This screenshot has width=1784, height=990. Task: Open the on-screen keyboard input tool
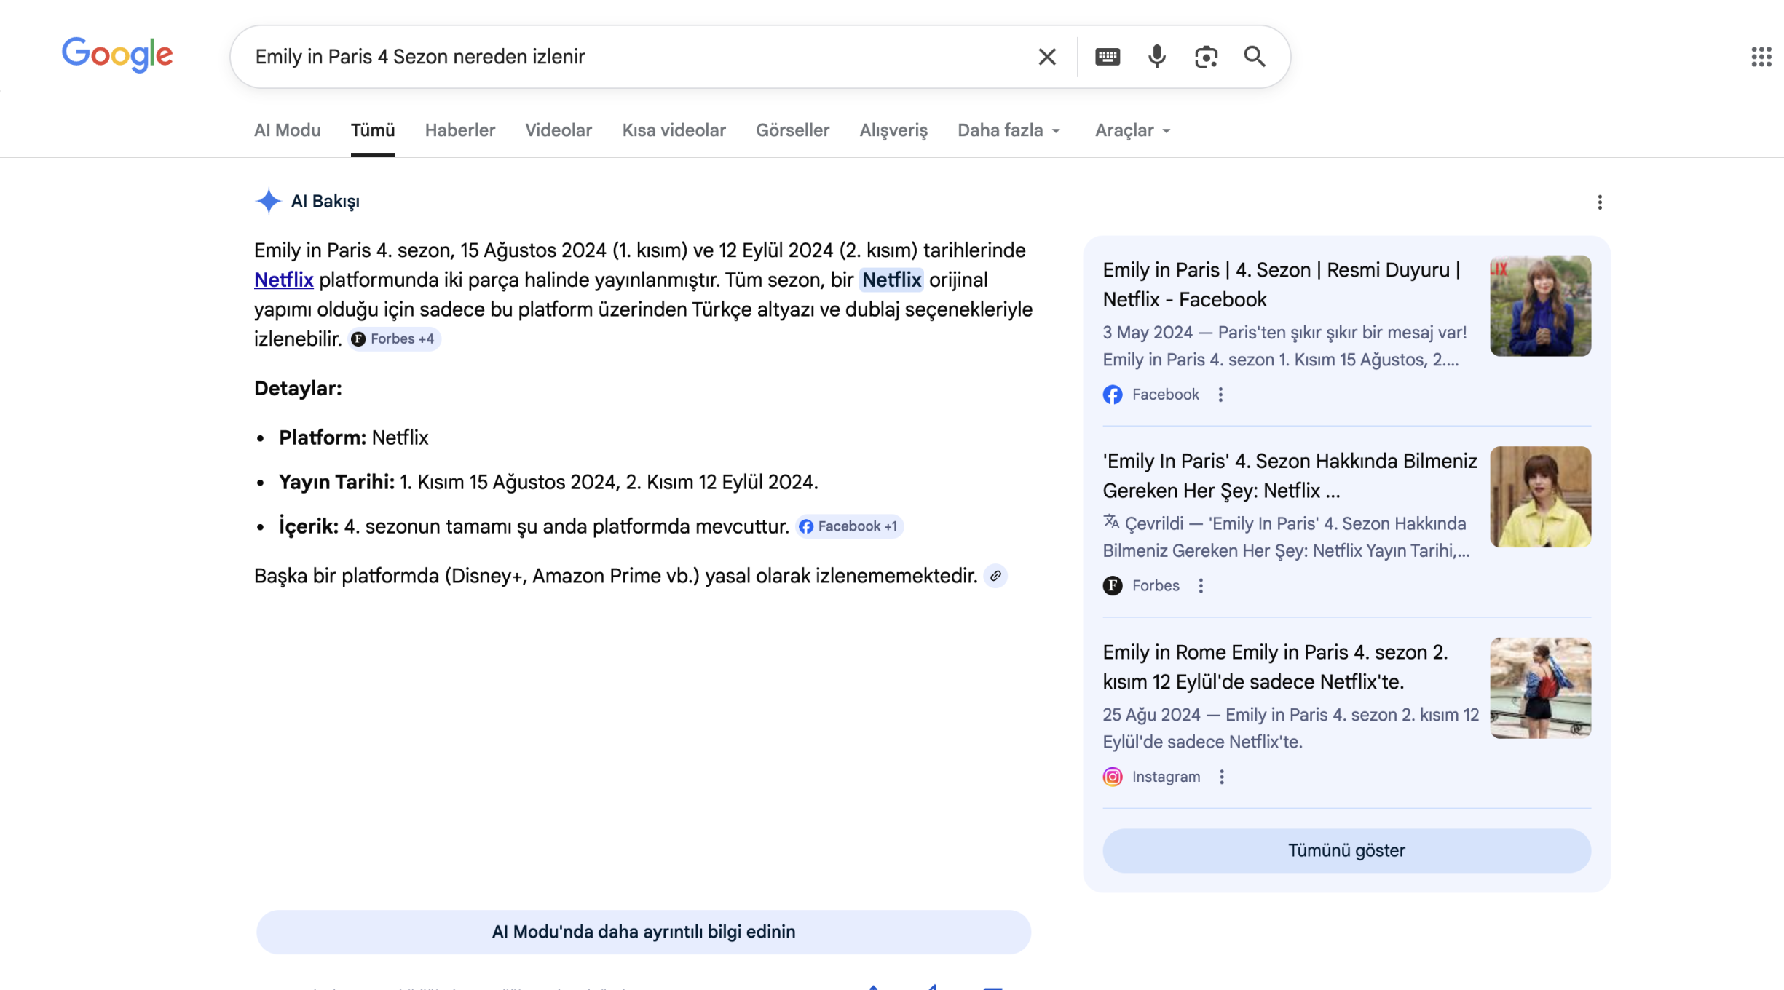point(1107,57)
